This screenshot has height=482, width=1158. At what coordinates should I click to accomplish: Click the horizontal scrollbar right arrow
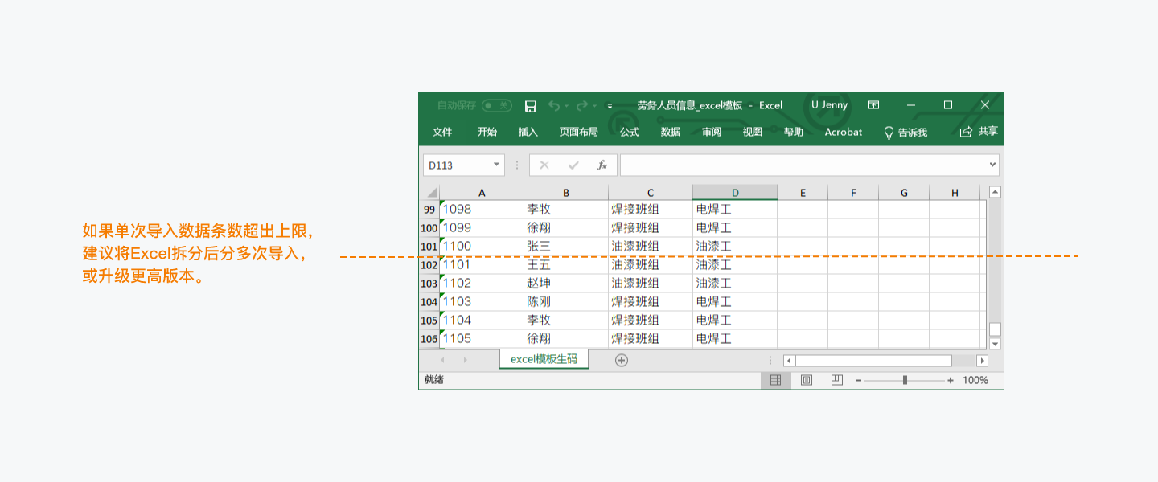[x=982, y=361]
